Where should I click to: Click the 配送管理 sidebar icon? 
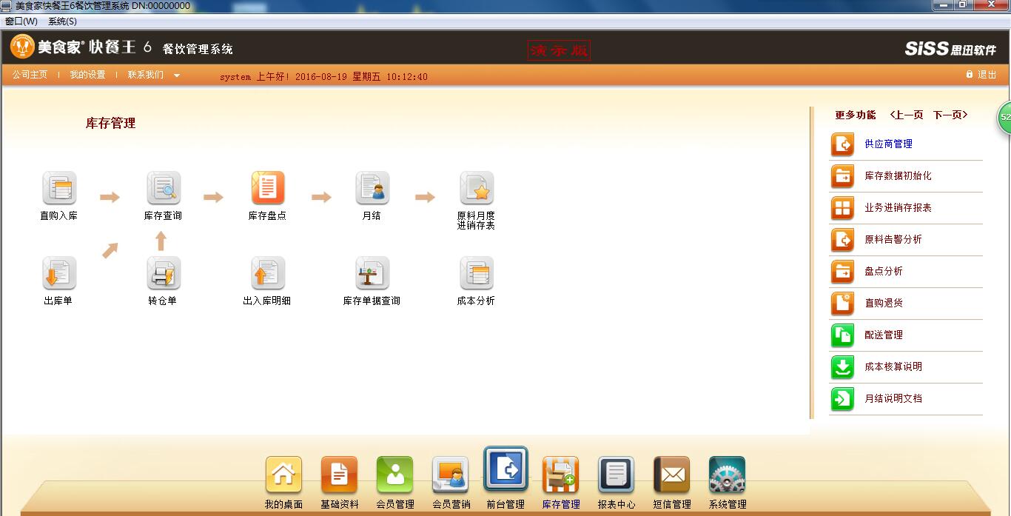(x=842, y=335)
